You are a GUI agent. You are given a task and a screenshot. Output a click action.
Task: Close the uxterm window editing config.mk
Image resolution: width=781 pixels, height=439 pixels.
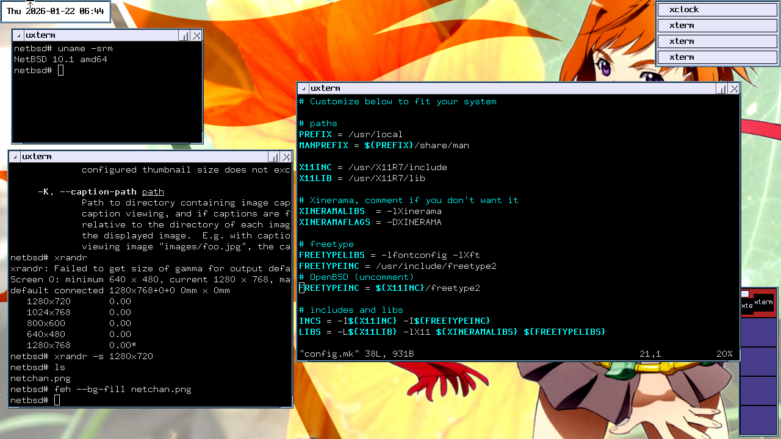coord(734,88)
